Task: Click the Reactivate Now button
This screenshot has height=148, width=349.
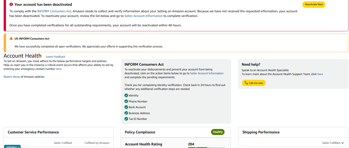Action: pos(314,4)
